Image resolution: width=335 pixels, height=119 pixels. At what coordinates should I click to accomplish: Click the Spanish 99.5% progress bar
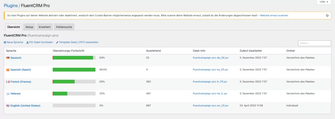pos(74,70)
